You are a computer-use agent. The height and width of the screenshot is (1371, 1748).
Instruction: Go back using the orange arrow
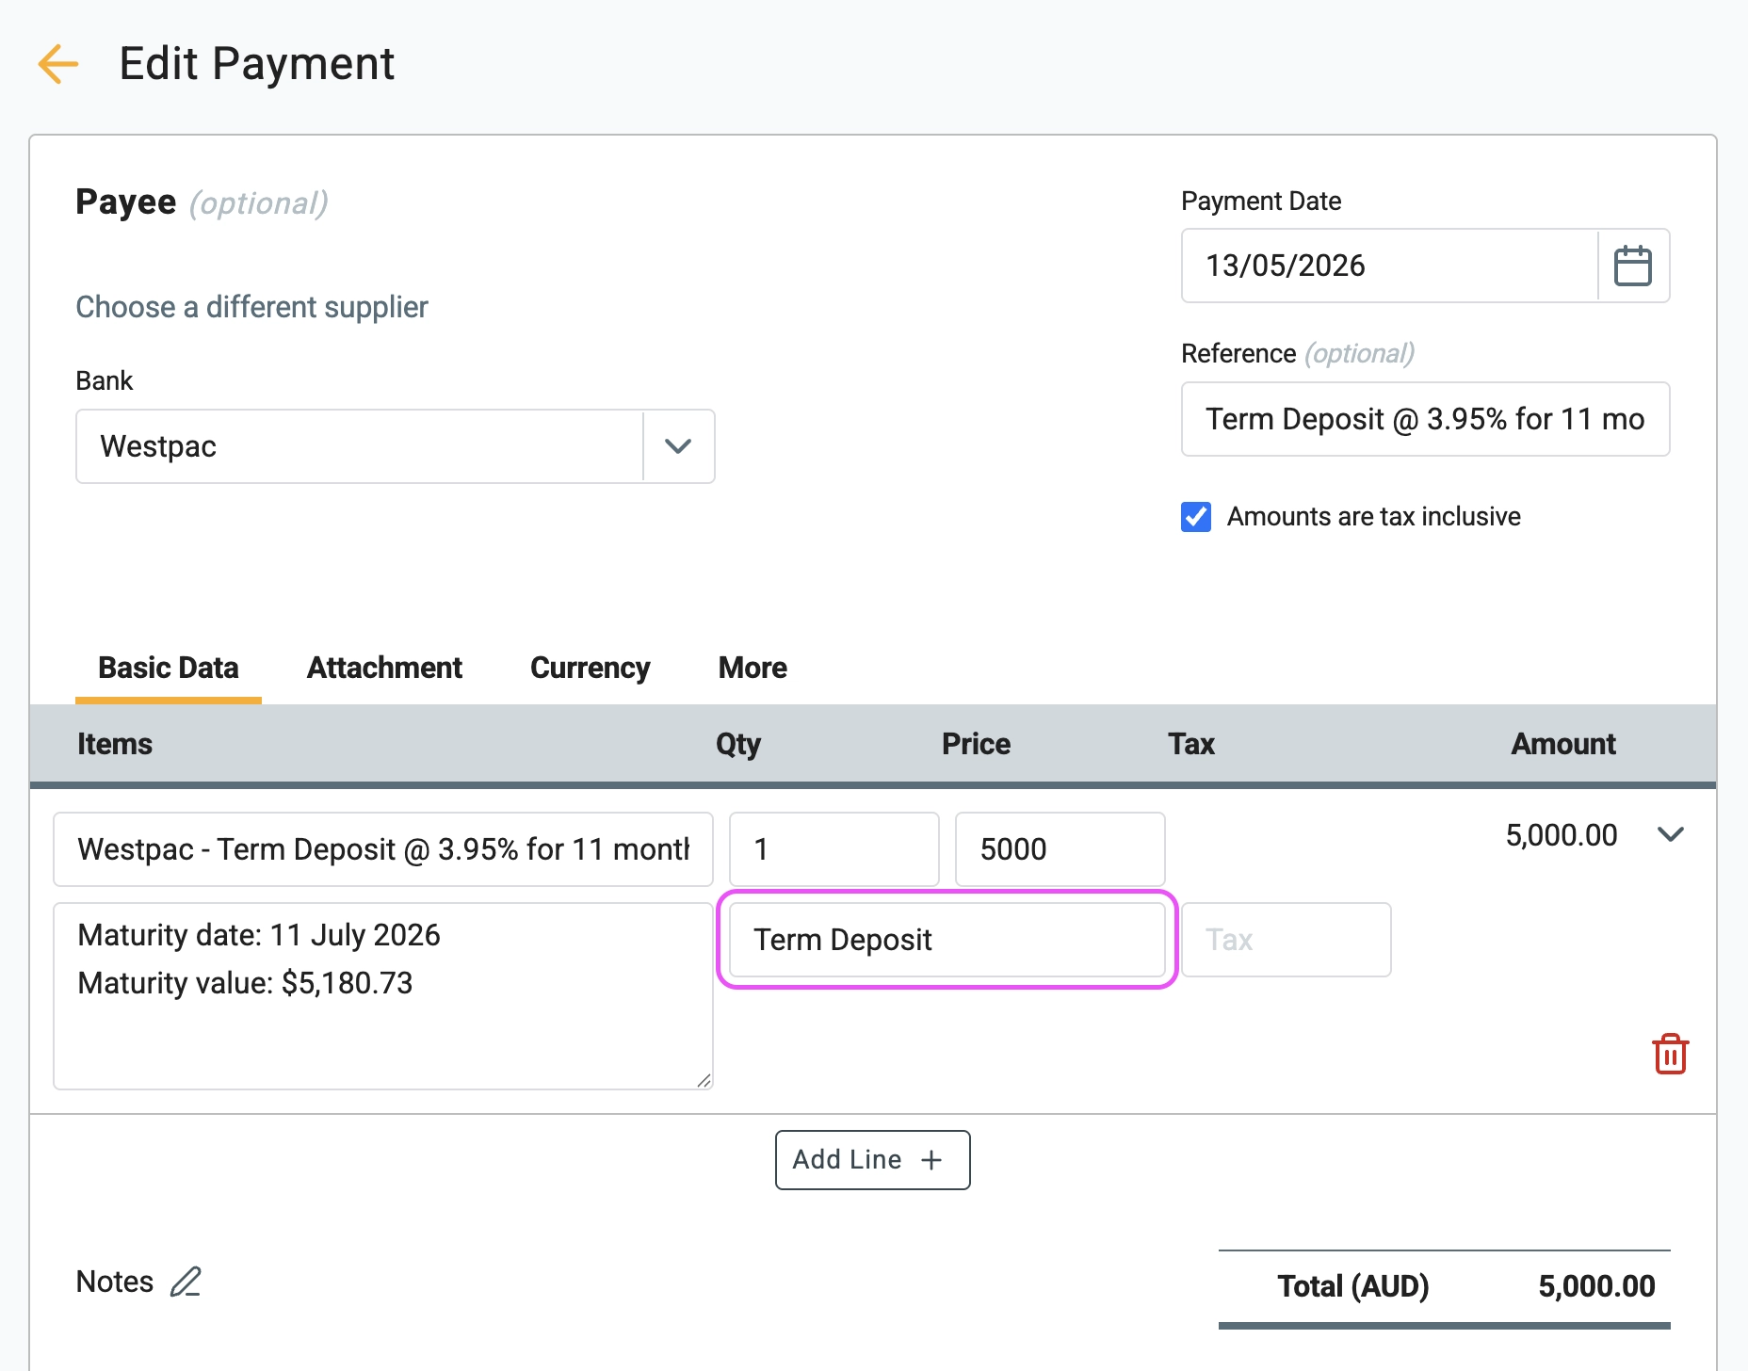click(x=57, y=64)
